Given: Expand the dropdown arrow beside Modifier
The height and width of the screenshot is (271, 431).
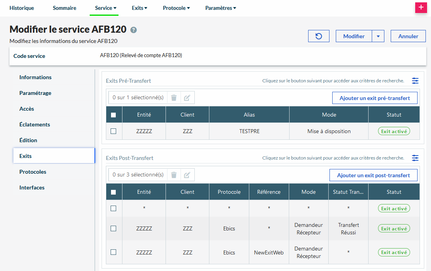Looking at the screenshot, I should tap(378, 36).
